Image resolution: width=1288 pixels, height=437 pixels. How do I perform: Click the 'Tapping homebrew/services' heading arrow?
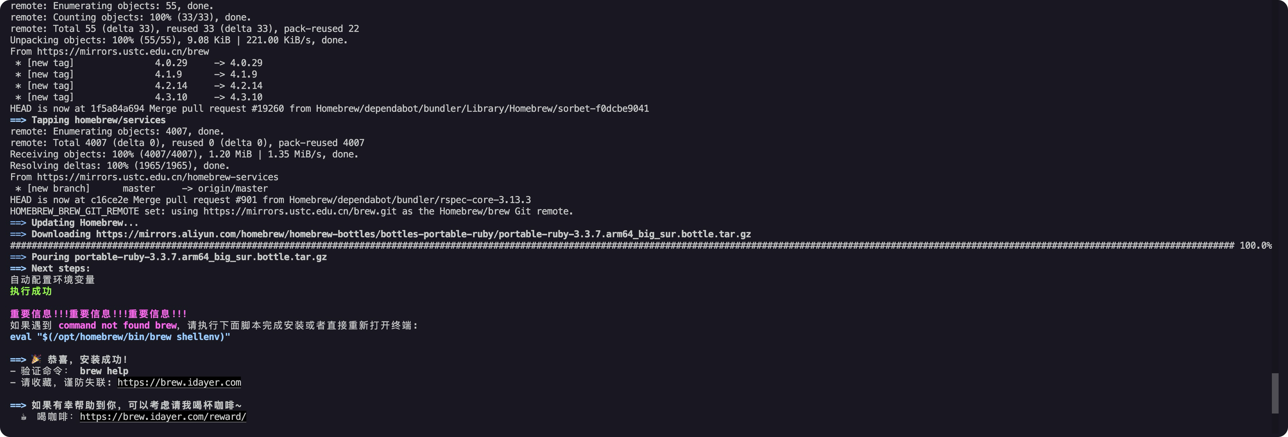pyautogui.click(x=18, y=120)
